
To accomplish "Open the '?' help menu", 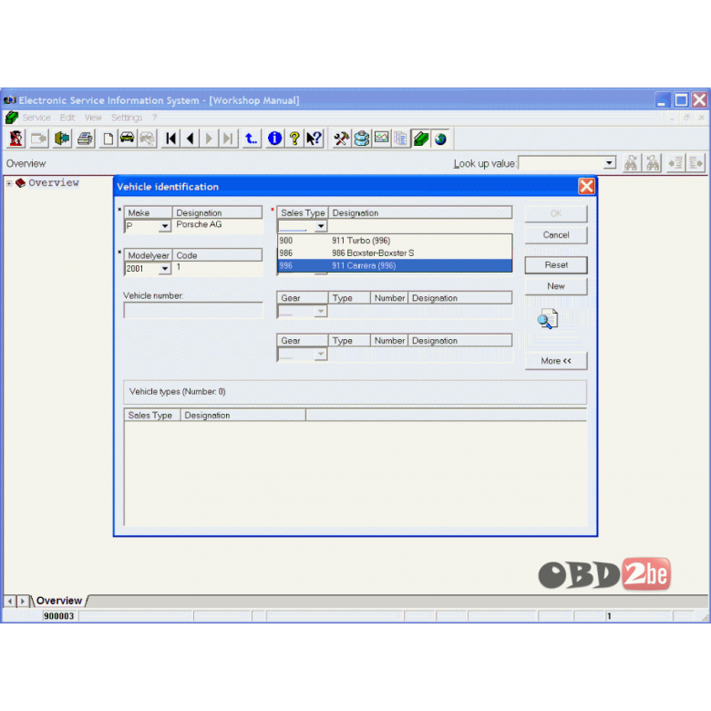I will click(x=155, y=118).
